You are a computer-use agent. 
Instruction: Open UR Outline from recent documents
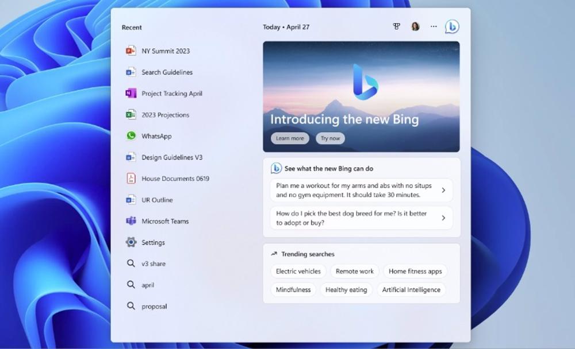click(156, 200)
